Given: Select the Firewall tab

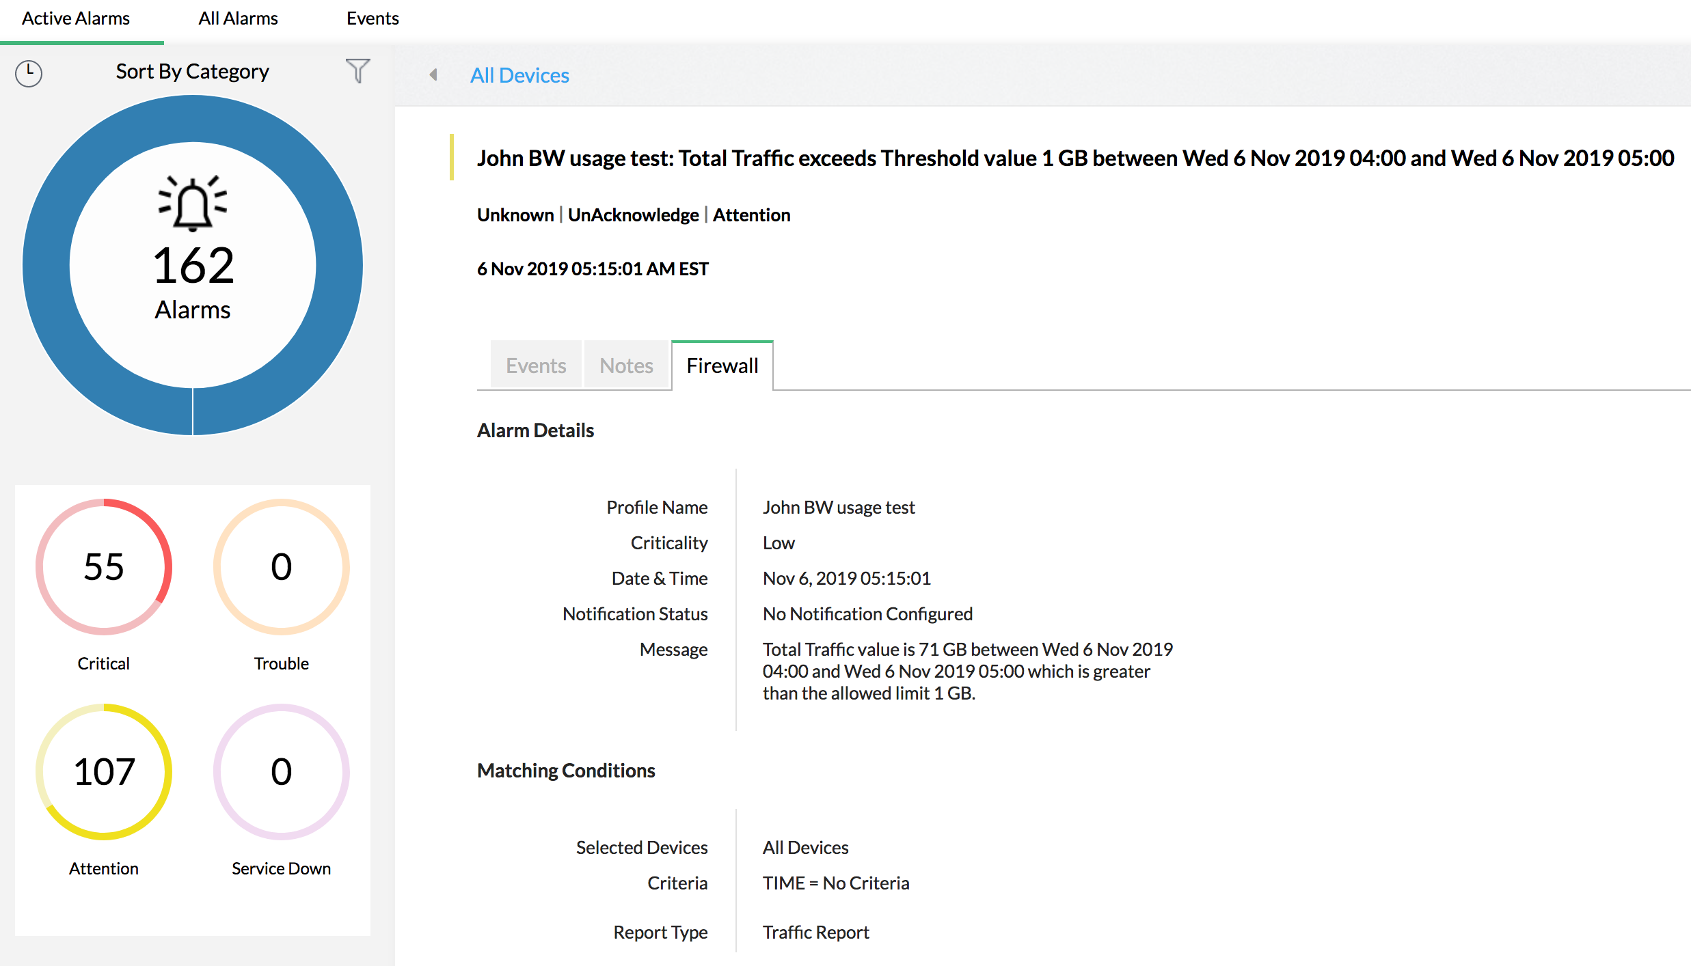Looking at the screenshot, I should point(722,365).
